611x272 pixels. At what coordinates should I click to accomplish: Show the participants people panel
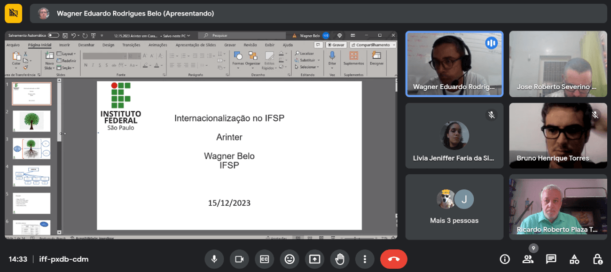click(x=528, y=259)
